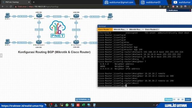Screen dimensions: 192x108
Task: Click the timer minutes field
Action: coord(178,99)
